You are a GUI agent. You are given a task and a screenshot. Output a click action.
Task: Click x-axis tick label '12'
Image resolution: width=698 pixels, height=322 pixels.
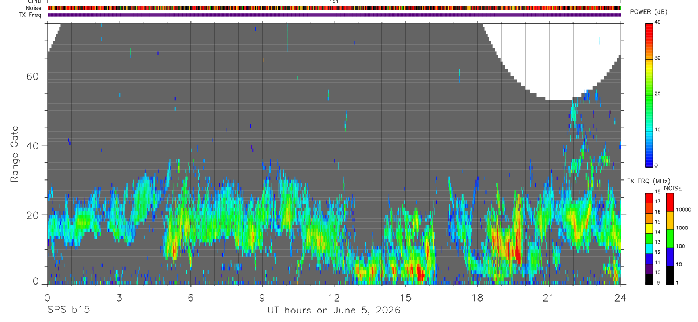click(334, 298)
